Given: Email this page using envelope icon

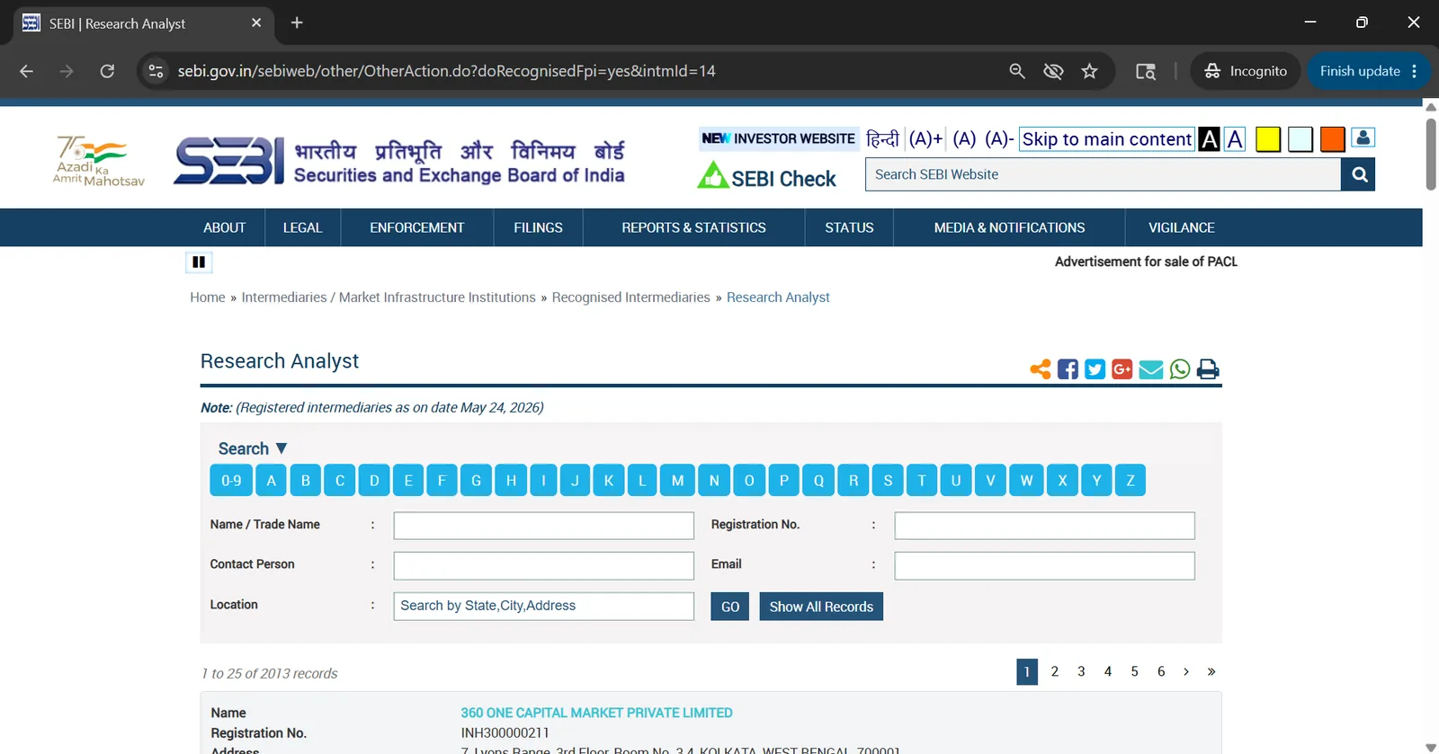Looking at the screenshot, I should coord(1151,369).
